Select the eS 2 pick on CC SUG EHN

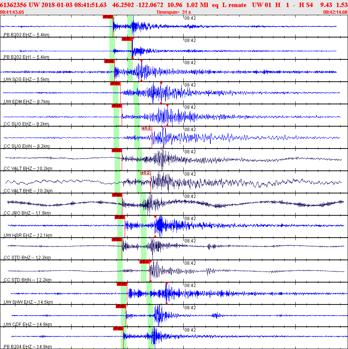click(x=147, y=128)
